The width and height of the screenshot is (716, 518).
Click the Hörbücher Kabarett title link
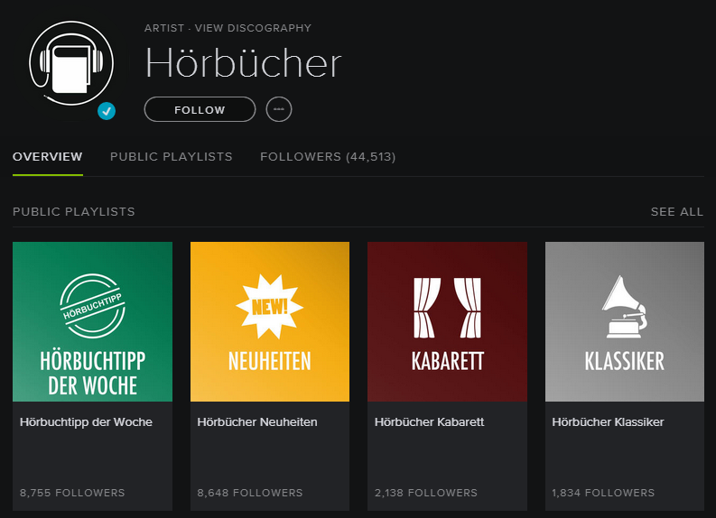(429, 422)
